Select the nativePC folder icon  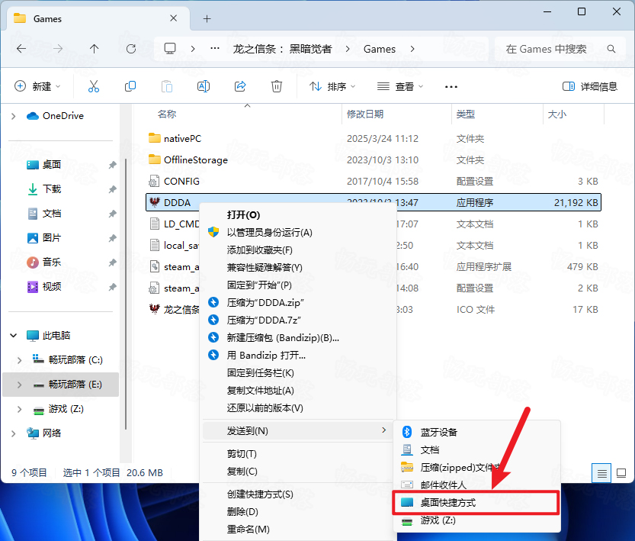(154, 138)
